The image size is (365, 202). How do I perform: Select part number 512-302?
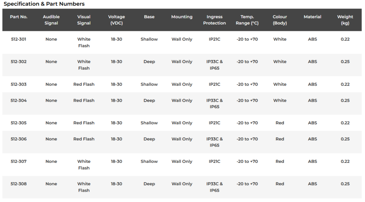pyautogui.click(x=19, y=62)
